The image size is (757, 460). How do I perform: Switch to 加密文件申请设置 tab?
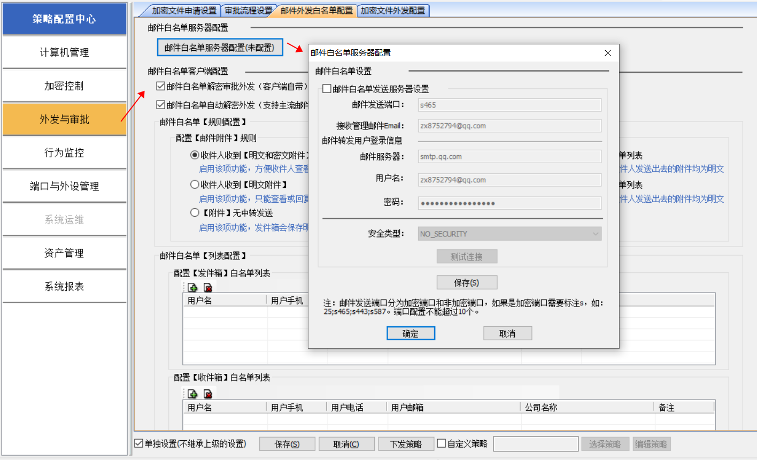[x=183, y=11]
